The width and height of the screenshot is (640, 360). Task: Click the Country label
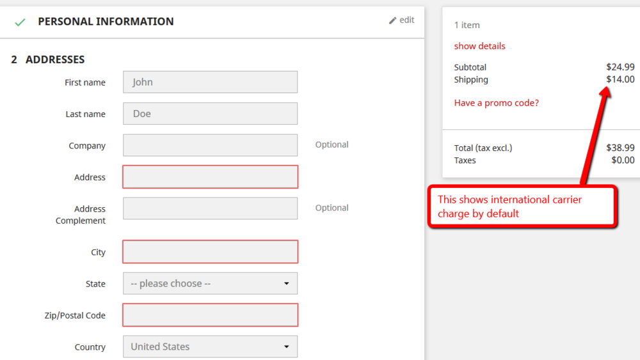pyautogui.click(x=90, y=347)
